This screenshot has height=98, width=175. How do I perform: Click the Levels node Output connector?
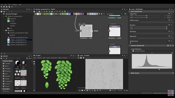(92, 31)
